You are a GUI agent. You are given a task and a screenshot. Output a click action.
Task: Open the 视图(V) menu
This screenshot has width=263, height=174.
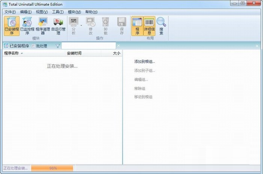click(x=42, y=12)
